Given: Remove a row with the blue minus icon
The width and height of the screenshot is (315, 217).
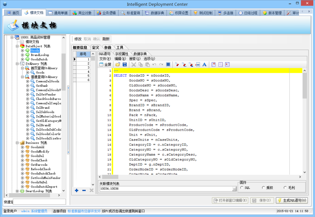Looking at the screenshot, I should [x=84, y=190].
